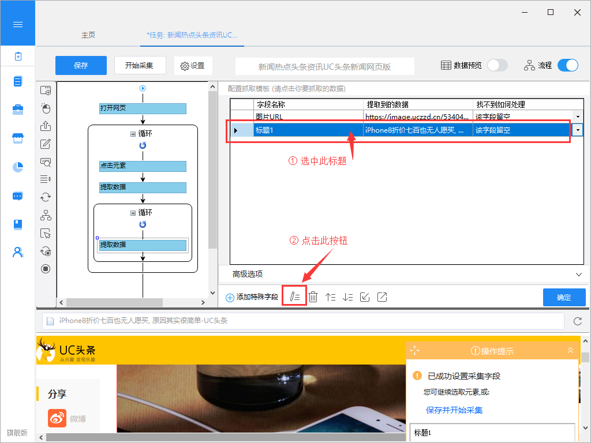Viewport: 591px width, 443px height.
Task: Select the mouse click tool in the workflow toolbox
Action: tap(46, 108)
